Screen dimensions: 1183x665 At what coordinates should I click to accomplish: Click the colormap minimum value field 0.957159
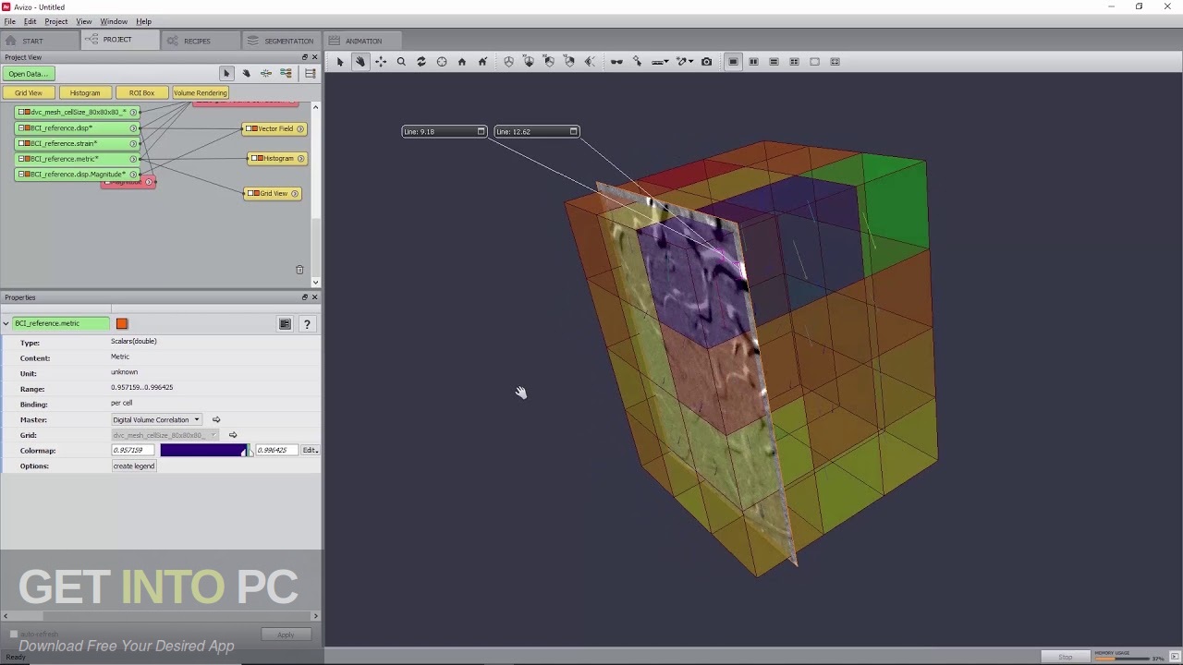coord(133,450)
